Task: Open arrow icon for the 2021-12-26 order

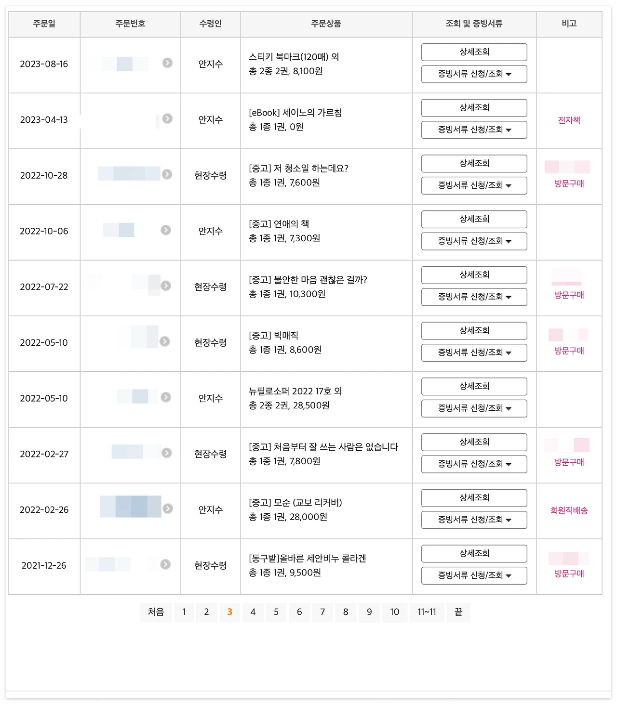Action: pos(165,564)
